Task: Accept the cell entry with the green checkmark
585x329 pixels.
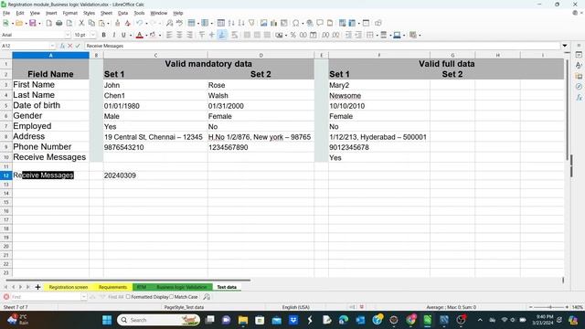Action: point(78,46)
